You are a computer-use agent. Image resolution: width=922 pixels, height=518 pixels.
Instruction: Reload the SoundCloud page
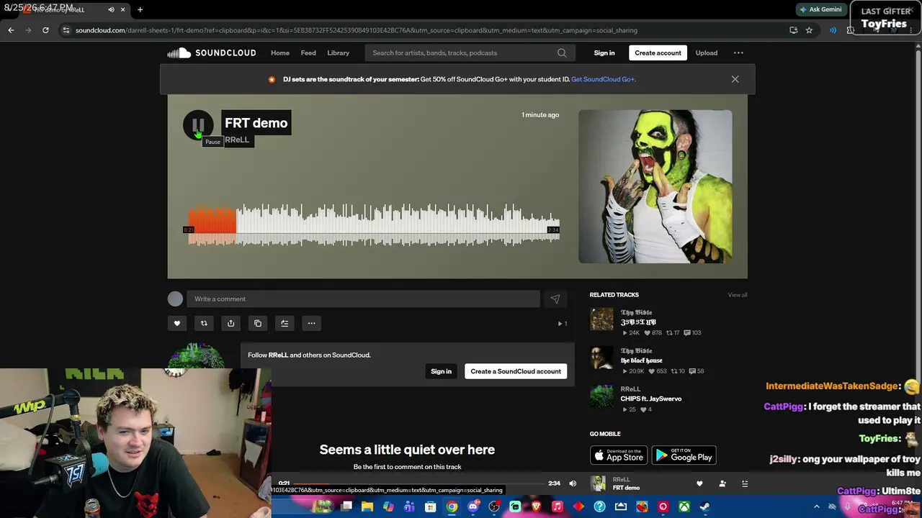pyautogui.click(x=45, y=30)
